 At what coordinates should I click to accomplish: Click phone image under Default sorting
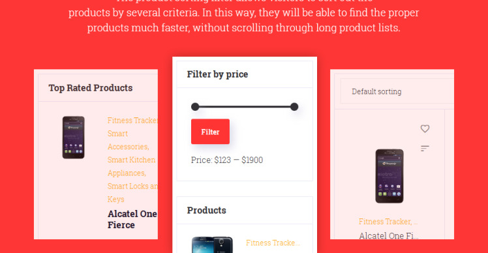point(389,176)
